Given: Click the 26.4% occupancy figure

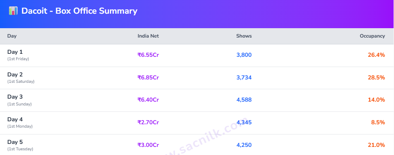Looking at the screenshot, I should click(376, 55).
